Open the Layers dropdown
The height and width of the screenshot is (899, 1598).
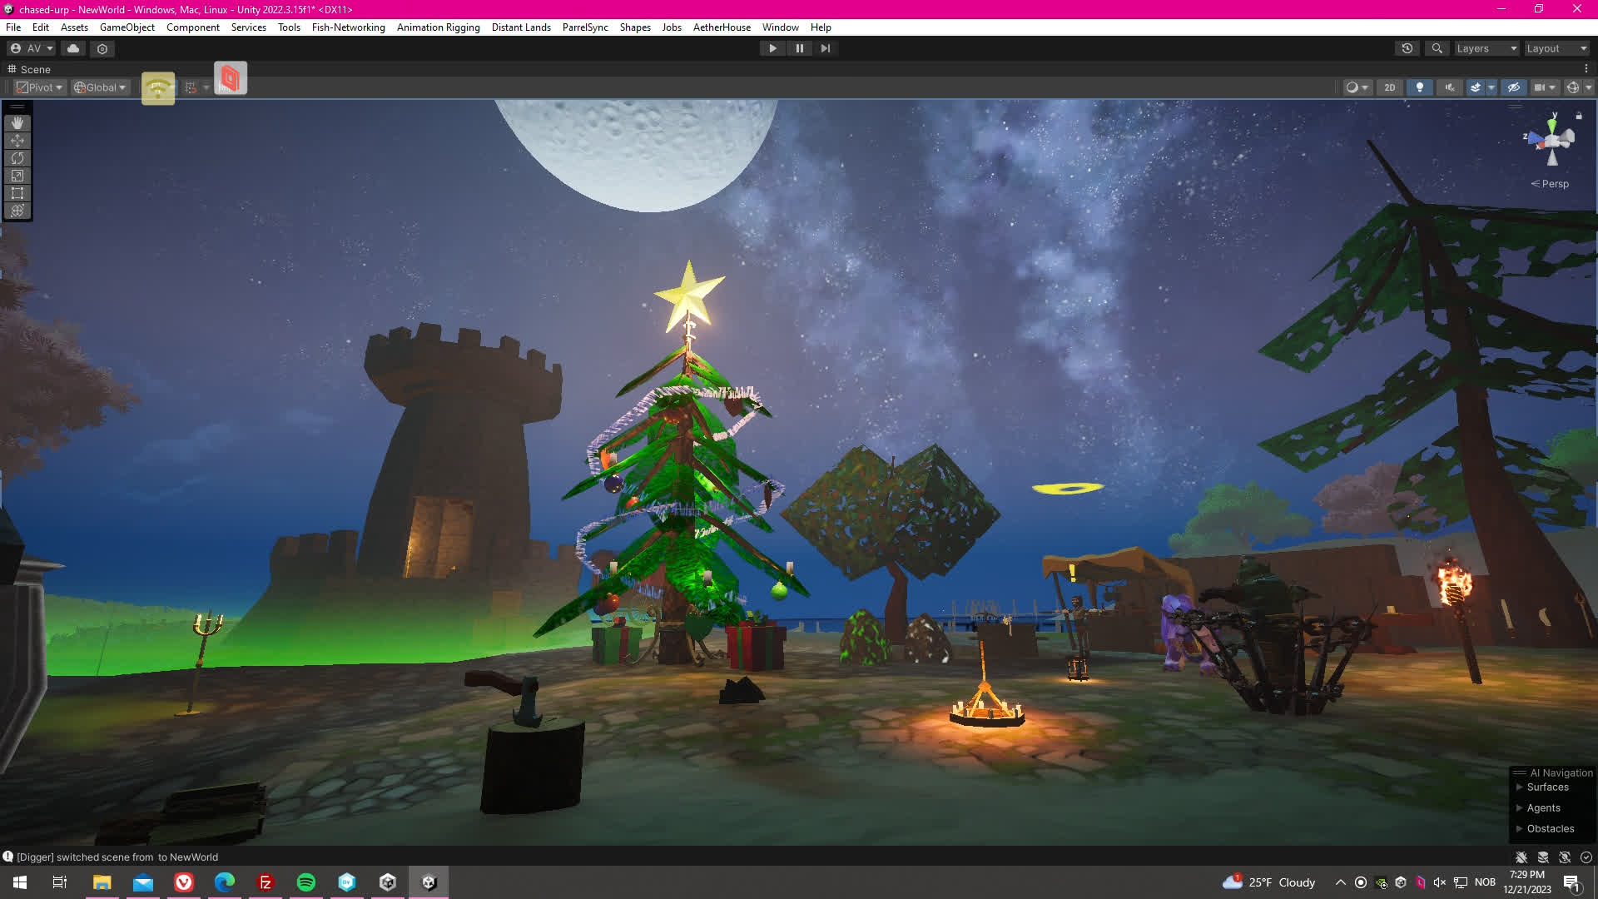[x=1486, y=48]
